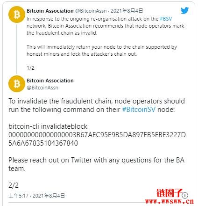Click the second tweet's Bitcoin Association name
Image resolution: width=198 pixels, height=206 pixels.
coord(50,81)
